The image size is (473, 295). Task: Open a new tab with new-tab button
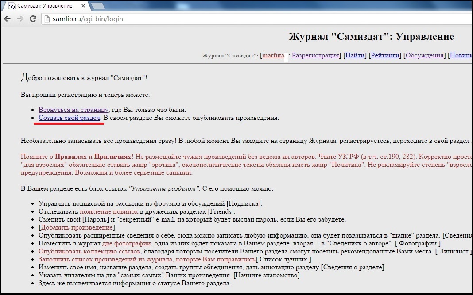coord(97,6)
